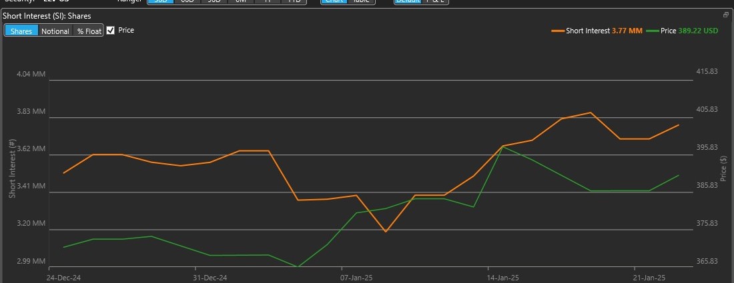Click the Price 389.22 USD legend value

pos(698,31)
